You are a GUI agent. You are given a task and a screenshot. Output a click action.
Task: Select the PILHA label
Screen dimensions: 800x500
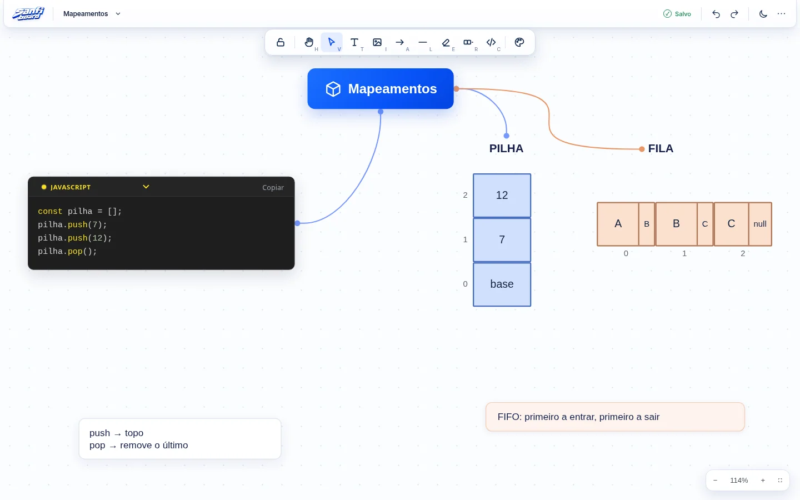point(506,148)
